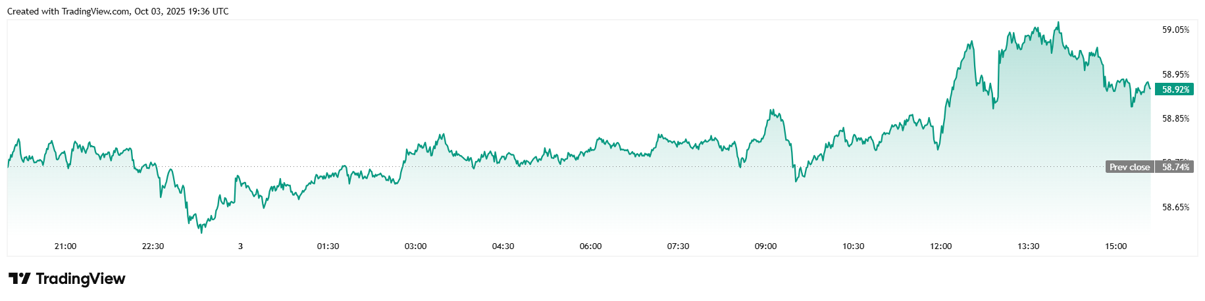Image resolution: width=1205 pixels, height=301 pixels.
Task: Click the 58.95% price axis label
Action: pos(1175,74)
